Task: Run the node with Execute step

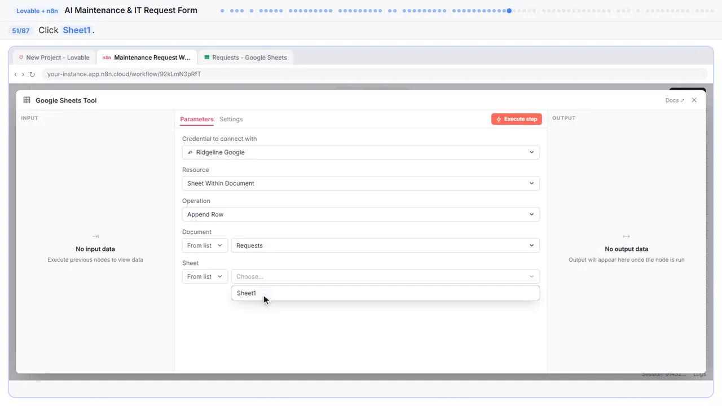Action: (x=517, y=119)
